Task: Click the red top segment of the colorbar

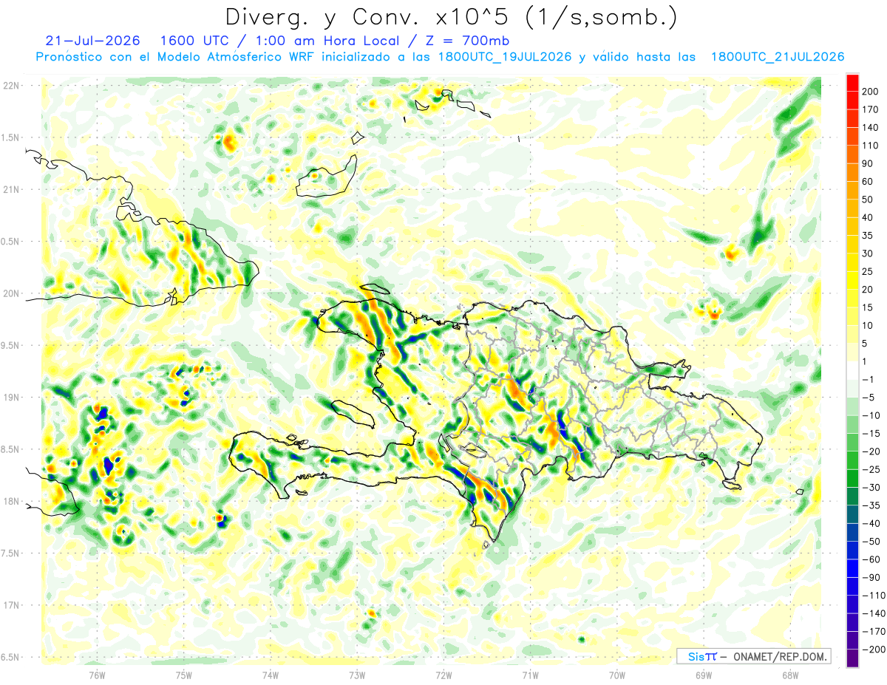Action: (x=852, y=83)
